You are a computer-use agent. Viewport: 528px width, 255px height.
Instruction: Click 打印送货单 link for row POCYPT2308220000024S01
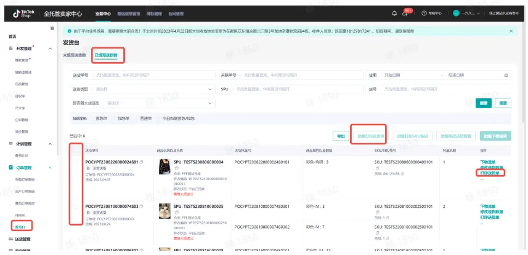[x=490, y=173]
